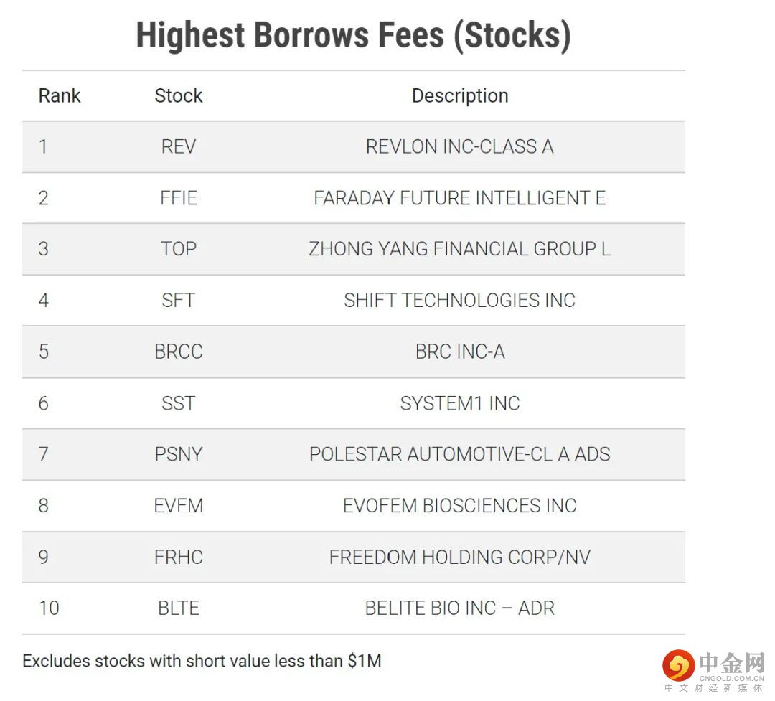Click the Rank column header

tap(60, 95)
